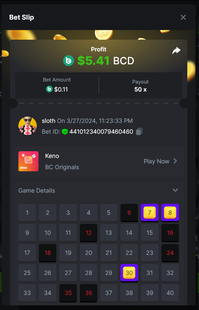The image size is (199, 310).
Task: Close the Bet Slip dialog
Action: [x=183, y=18]
